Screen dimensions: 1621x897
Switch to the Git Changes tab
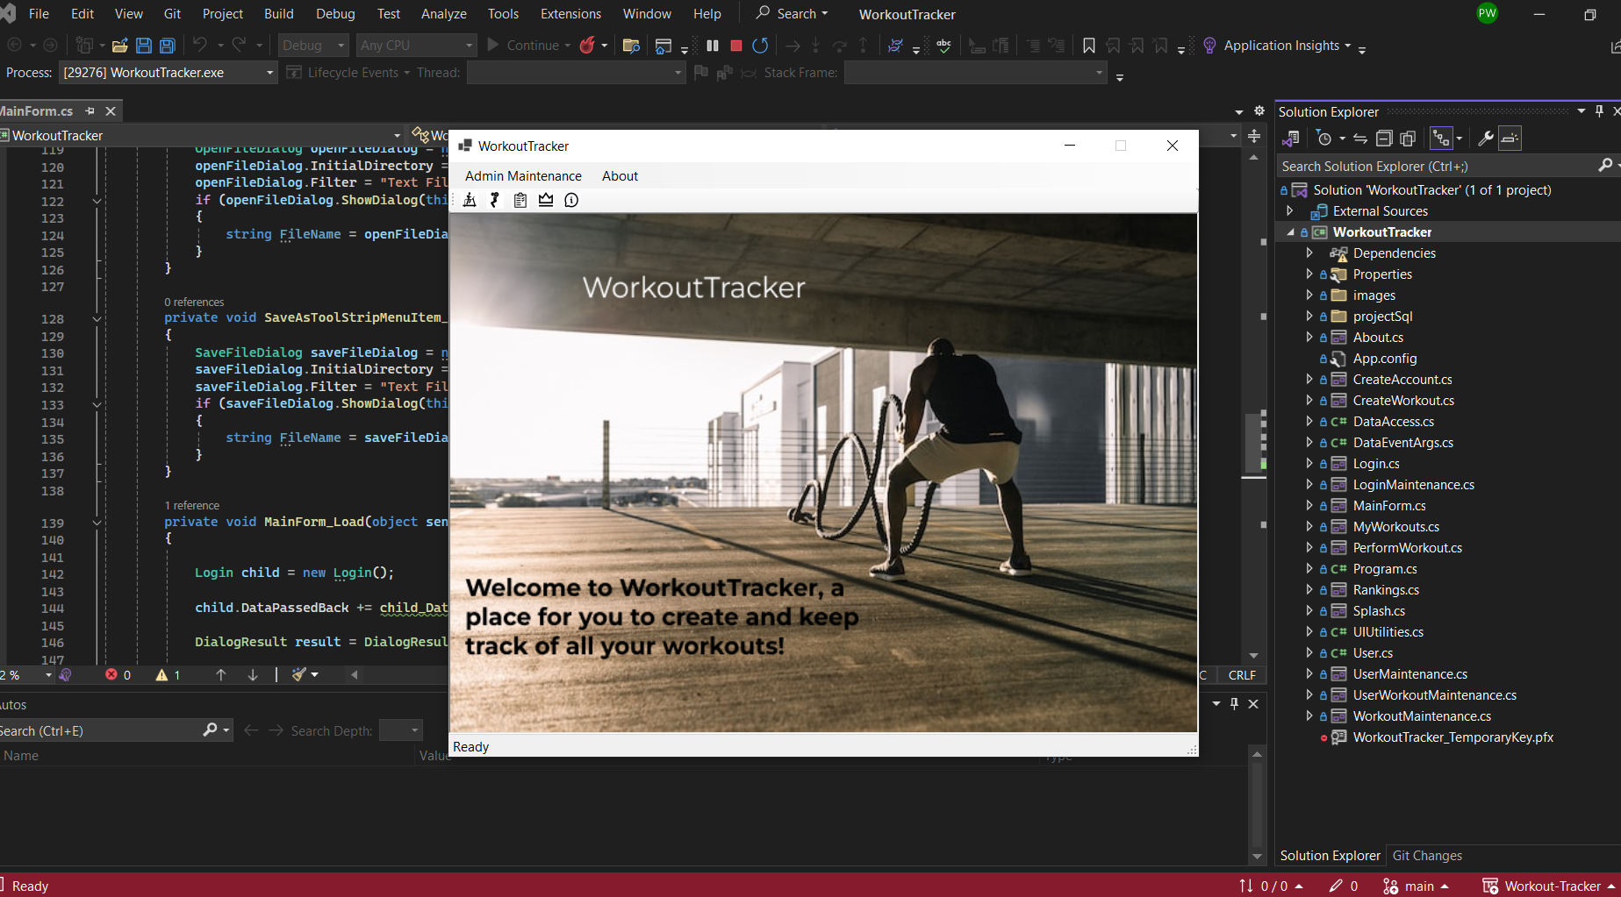point(1427,856)
